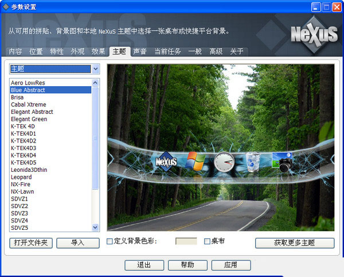
Task: Choose Leopard theme
Action: [50, 177]
